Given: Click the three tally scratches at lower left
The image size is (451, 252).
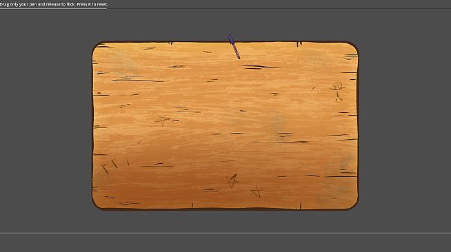Looking at the screenshot, I should coord(115,166).
